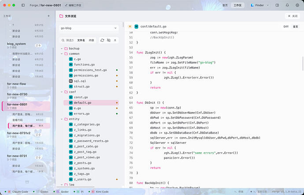Screen dimensions: 304x195
Task: Open notifications bell icon
Action: point(287,5)
